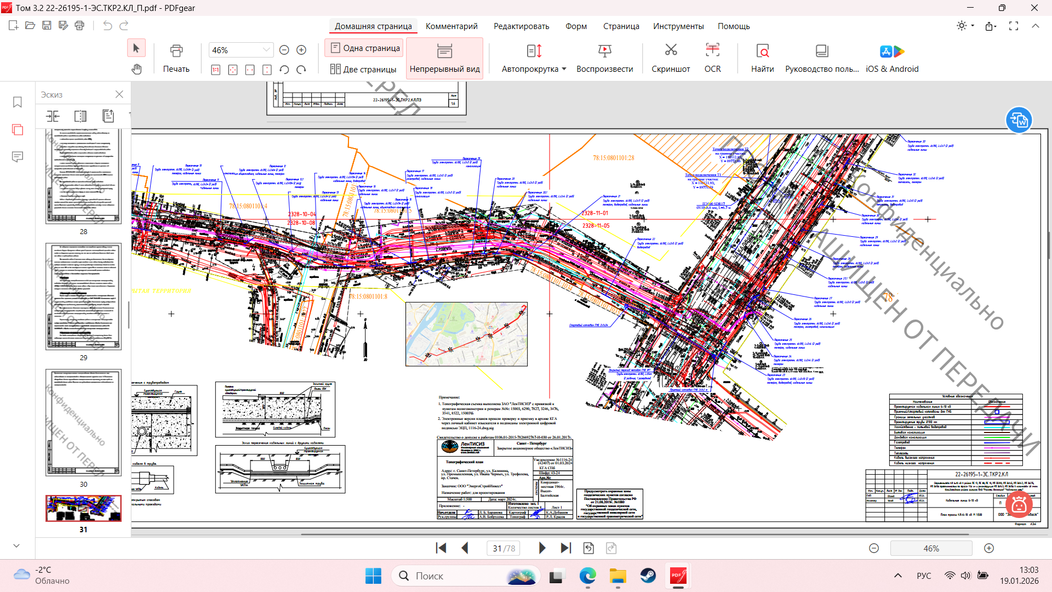
Task: Toggle single page view mode
Action: coord(365,48)
